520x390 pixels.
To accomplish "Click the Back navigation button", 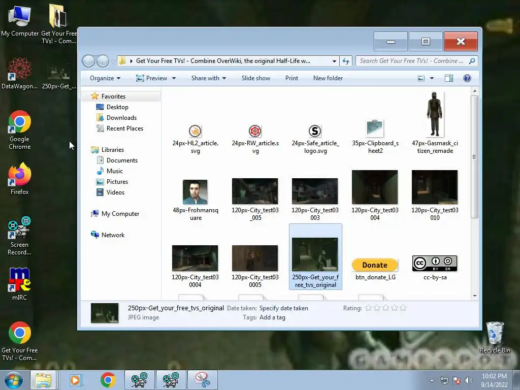I will coord(88,61).
